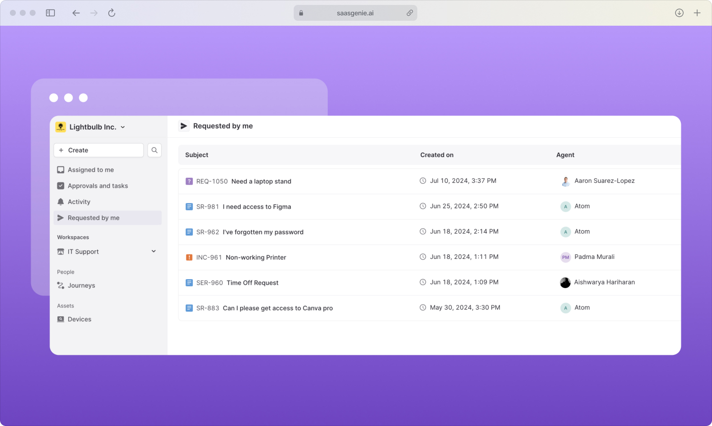Open the Lightbulb Inc. dropdown
The width and height of the screenshot is (712, 426).
tap(122, 127)
